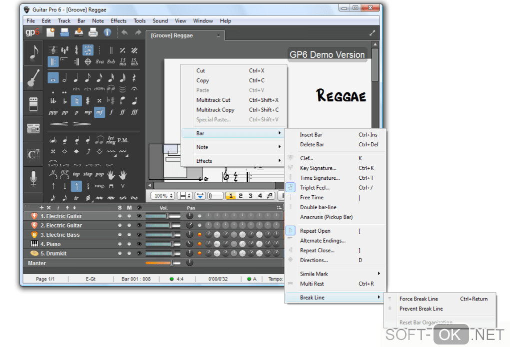The image size is (510, 347).
Task: Apply the sharp accidental
Action: 88,101
